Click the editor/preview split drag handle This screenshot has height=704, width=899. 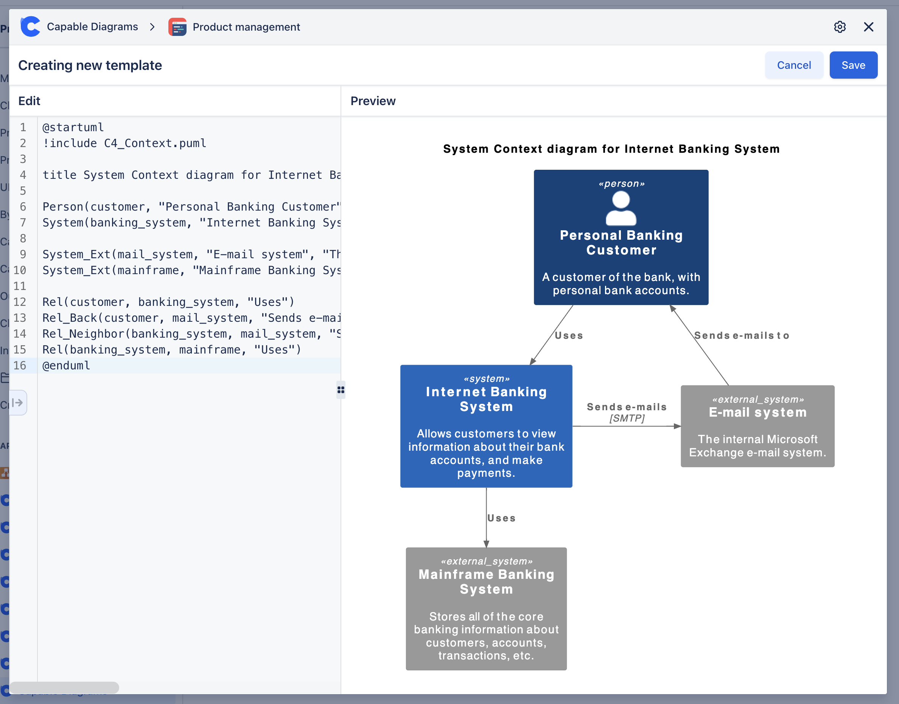341,389
